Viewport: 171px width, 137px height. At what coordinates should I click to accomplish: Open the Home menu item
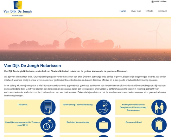coord(123,11)
